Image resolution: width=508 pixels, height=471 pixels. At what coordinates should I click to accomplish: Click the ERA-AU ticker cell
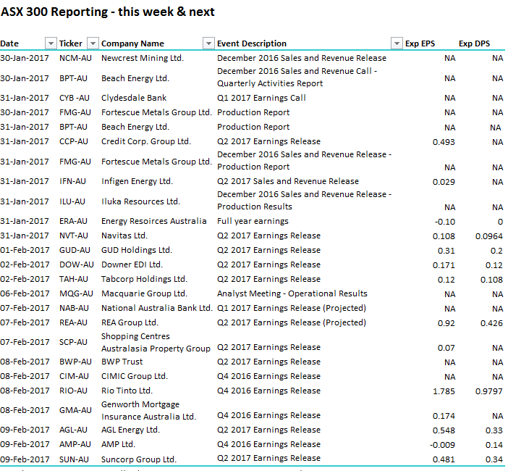(73, 221)
